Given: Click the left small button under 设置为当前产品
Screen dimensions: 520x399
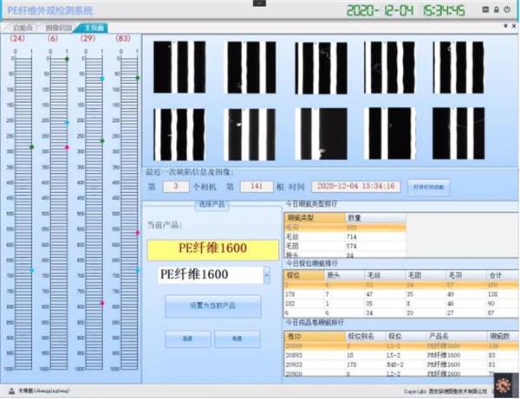Looking at the screenshot, I should pos(188,338).
